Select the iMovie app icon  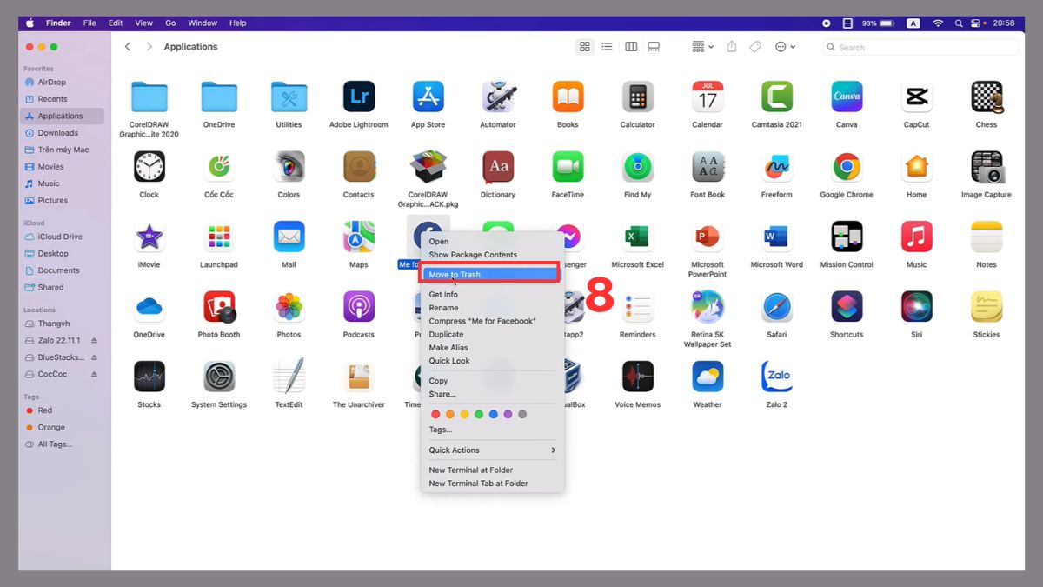click(x=149, y=237)
